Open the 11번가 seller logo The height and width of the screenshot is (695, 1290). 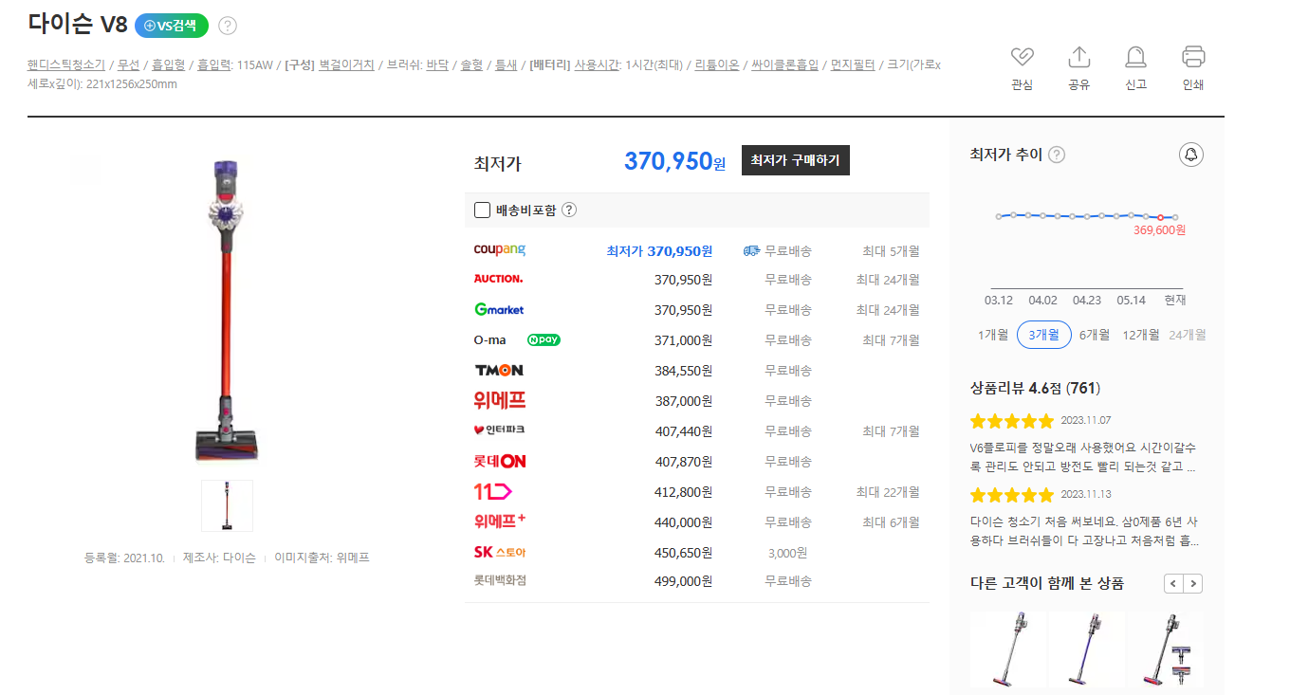click(x=492, y=491)
